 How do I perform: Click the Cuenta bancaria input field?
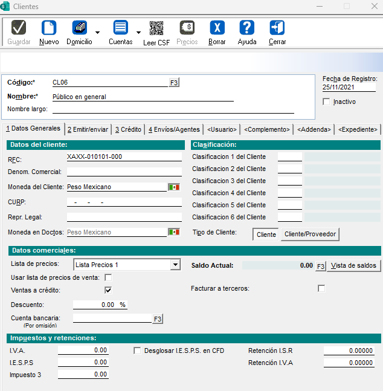coord(112,318)
